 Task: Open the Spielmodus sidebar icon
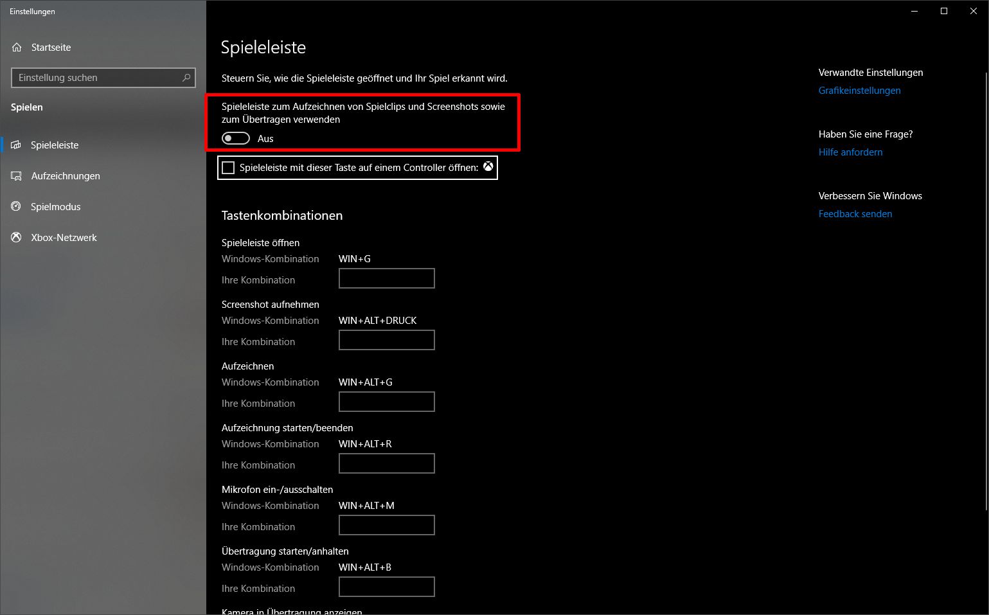pos(17,207)
